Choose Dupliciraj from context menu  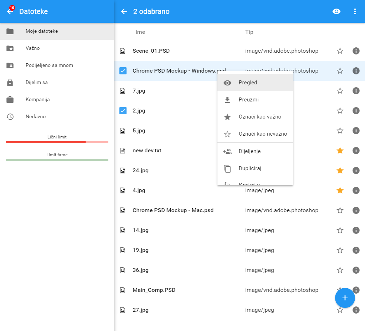(x=255, y=168)
